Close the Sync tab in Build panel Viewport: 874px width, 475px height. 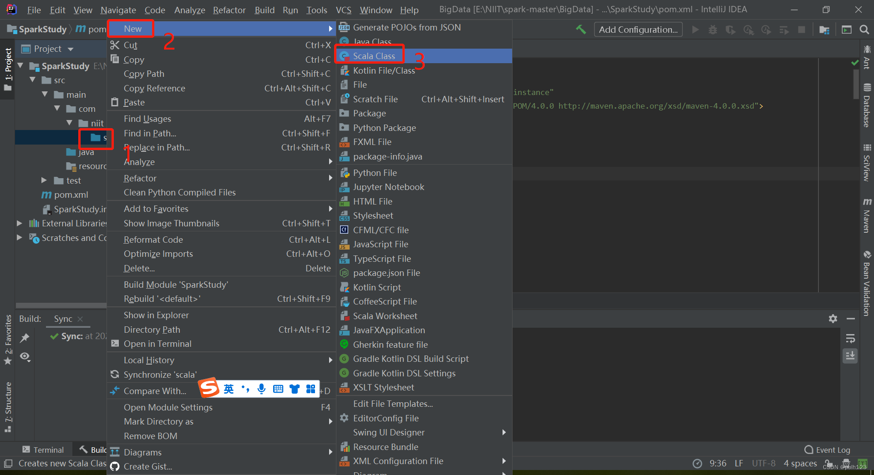coord(80,319)
